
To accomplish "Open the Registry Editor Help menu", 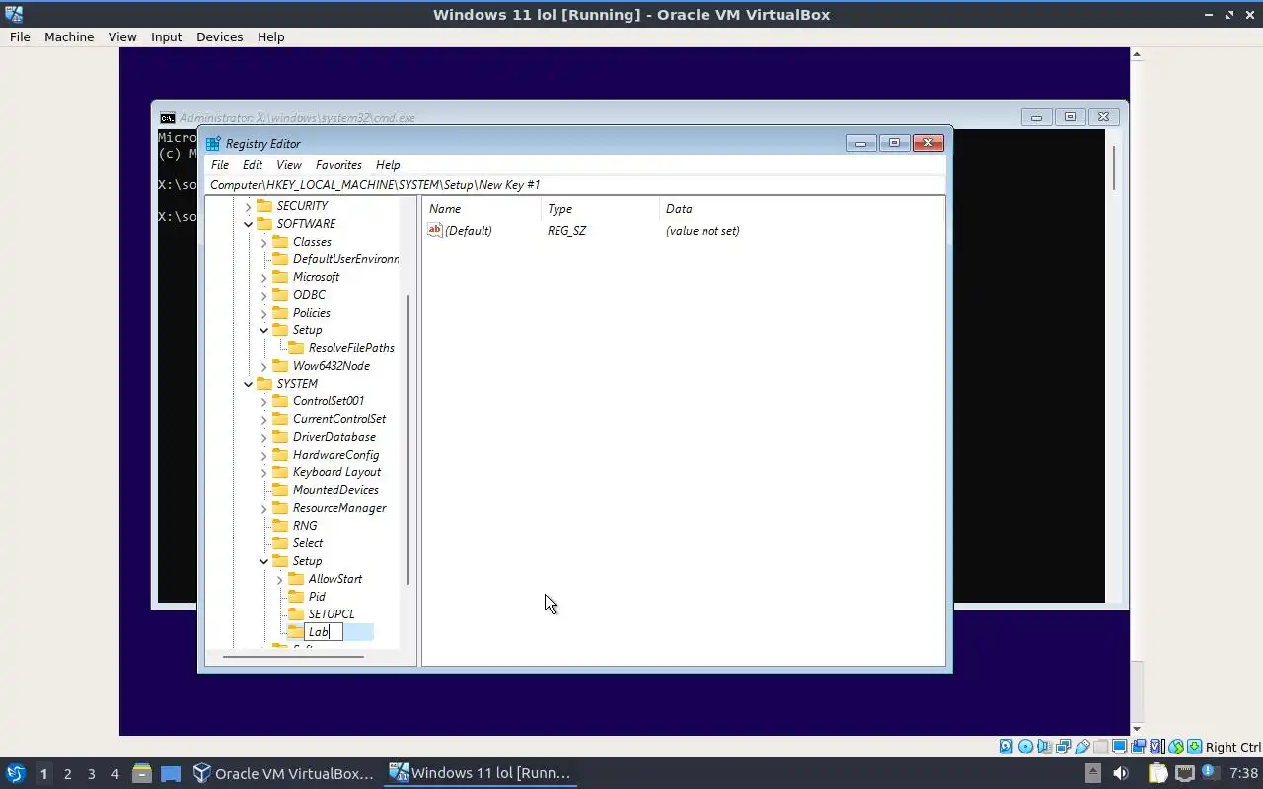I will (388, 165).
